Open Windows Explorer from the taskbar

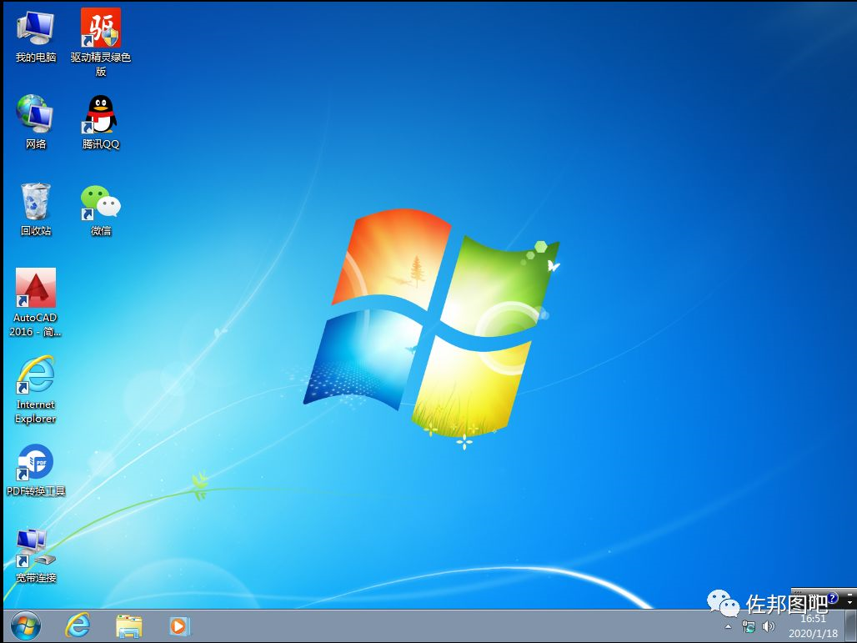[x=128, y=625]
